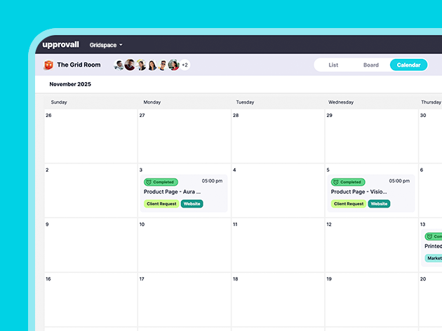Select day 2 cell
The width and height of the screenshot is (442, 331).
91,191
